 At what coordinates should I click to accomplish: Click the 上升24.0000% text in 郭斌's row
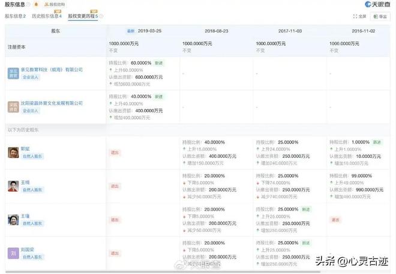(275, 149)
